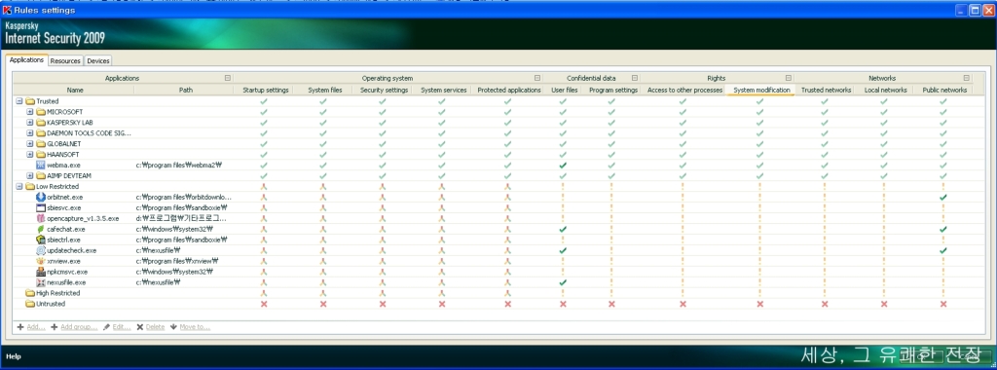The height and width of the screenshot is (370, 997).
Task: Click the orbitnet.exe application icon
Action: coord(41,197)
